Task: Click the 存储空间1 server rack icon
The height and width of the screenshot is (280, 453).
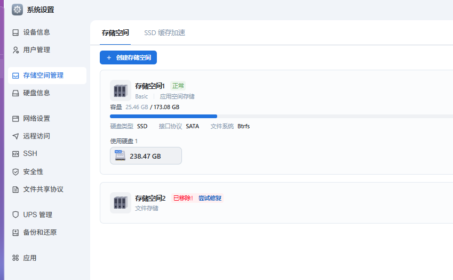Action: point(121,90)
